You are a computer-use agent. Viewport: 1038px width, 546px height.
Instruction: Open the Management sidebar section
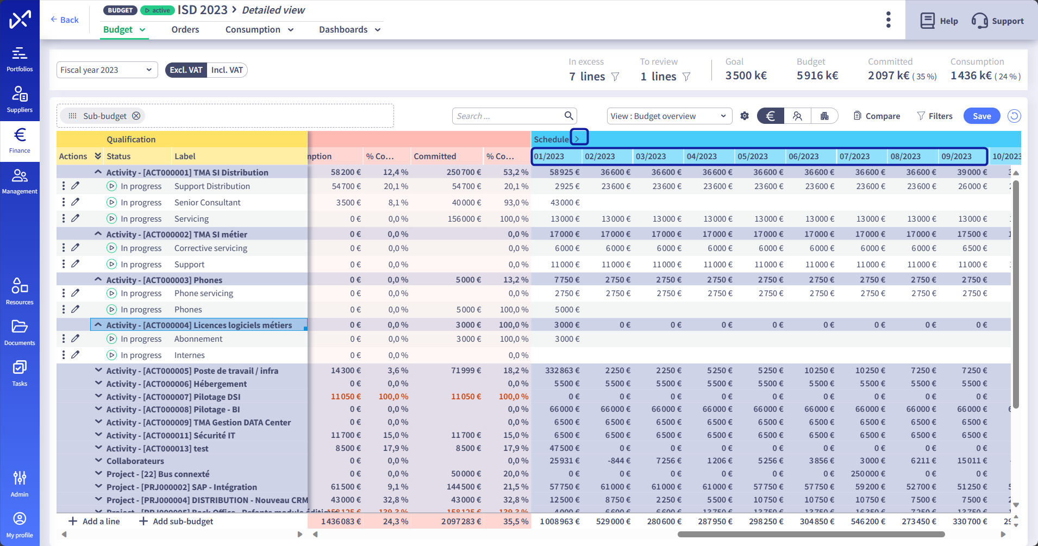pyautogui.click(x=20, y=182)
